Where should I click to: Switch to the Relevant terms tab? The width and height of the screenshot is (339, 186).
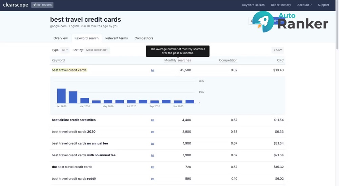[116, 38]
